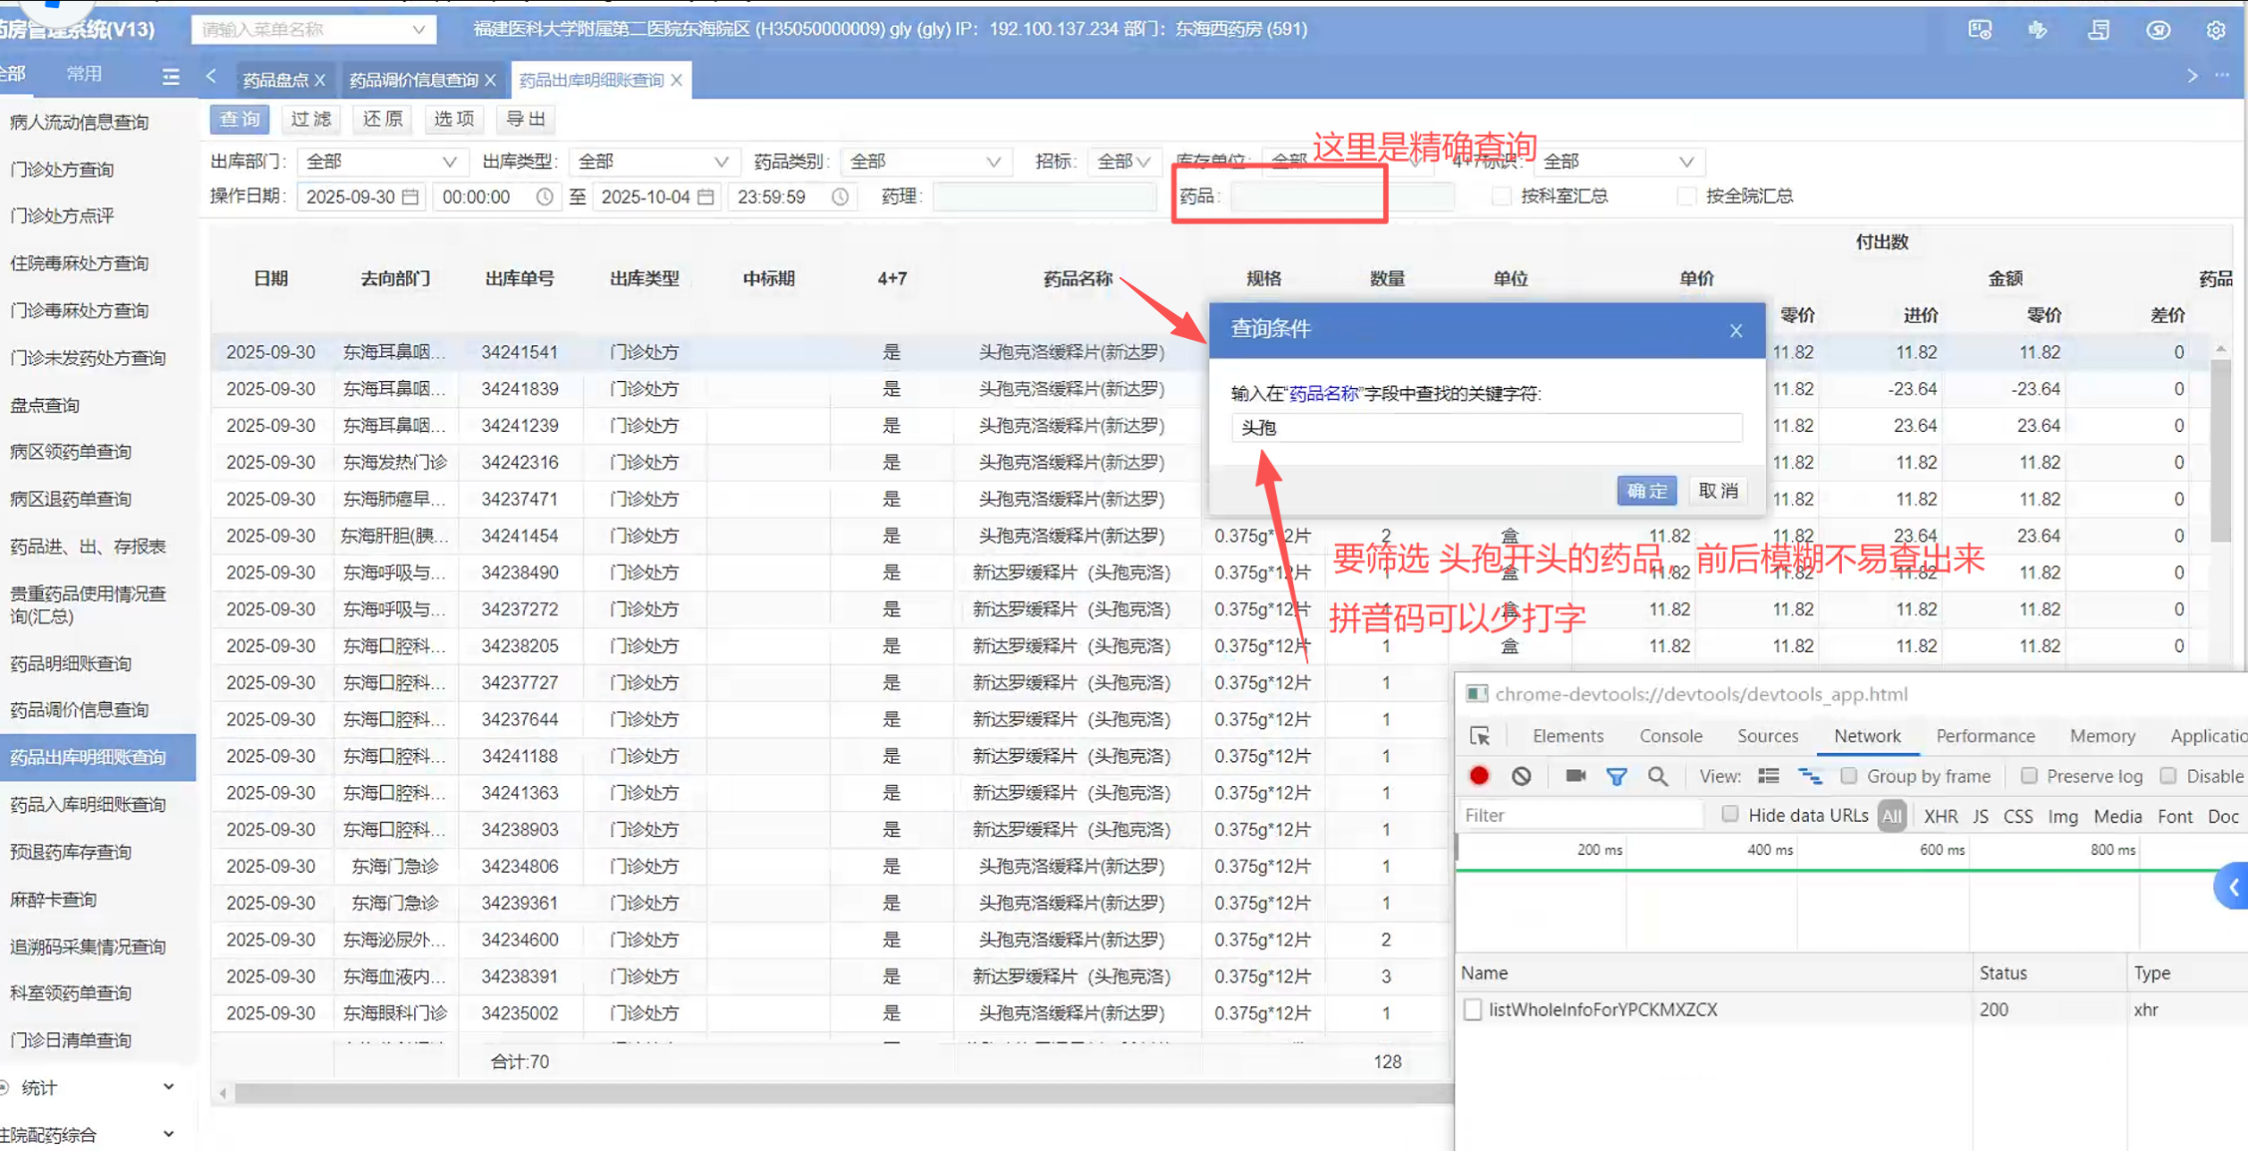Click the DevTools record network log button

click(x=1479, y=775)
